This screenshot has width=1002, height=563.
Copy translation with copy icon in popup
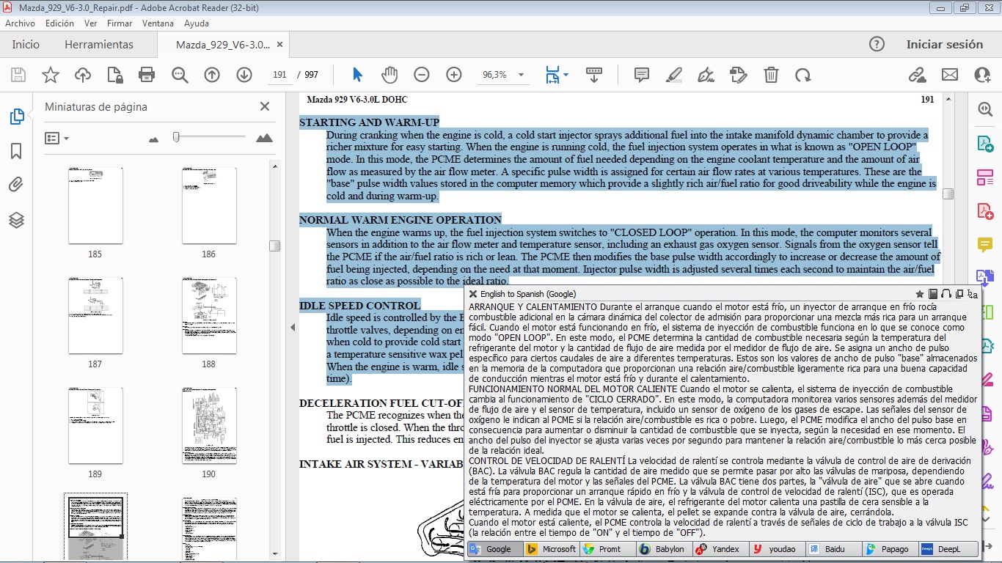[959, 294]
